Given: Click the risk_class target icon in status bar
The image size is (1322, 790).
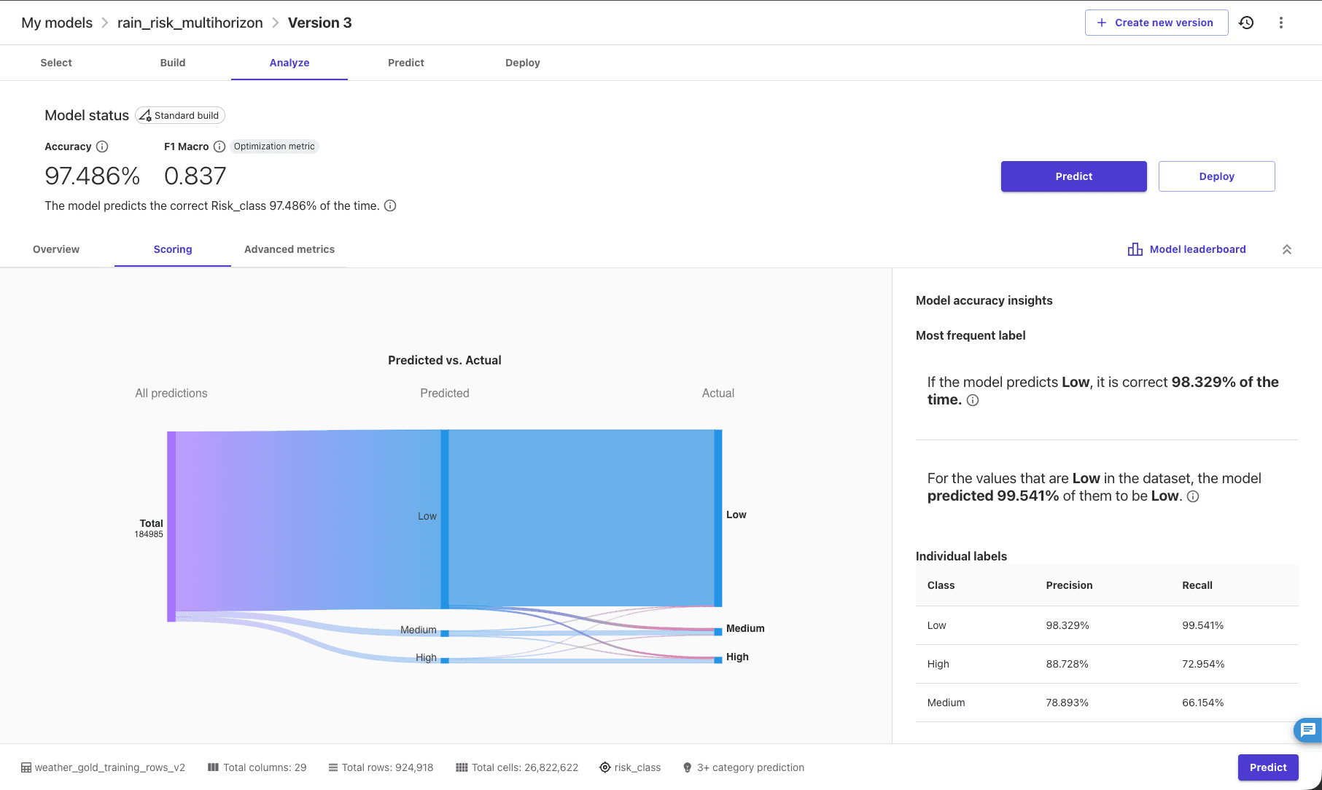Looking at the screenshot, I should (x=604, y=767).
